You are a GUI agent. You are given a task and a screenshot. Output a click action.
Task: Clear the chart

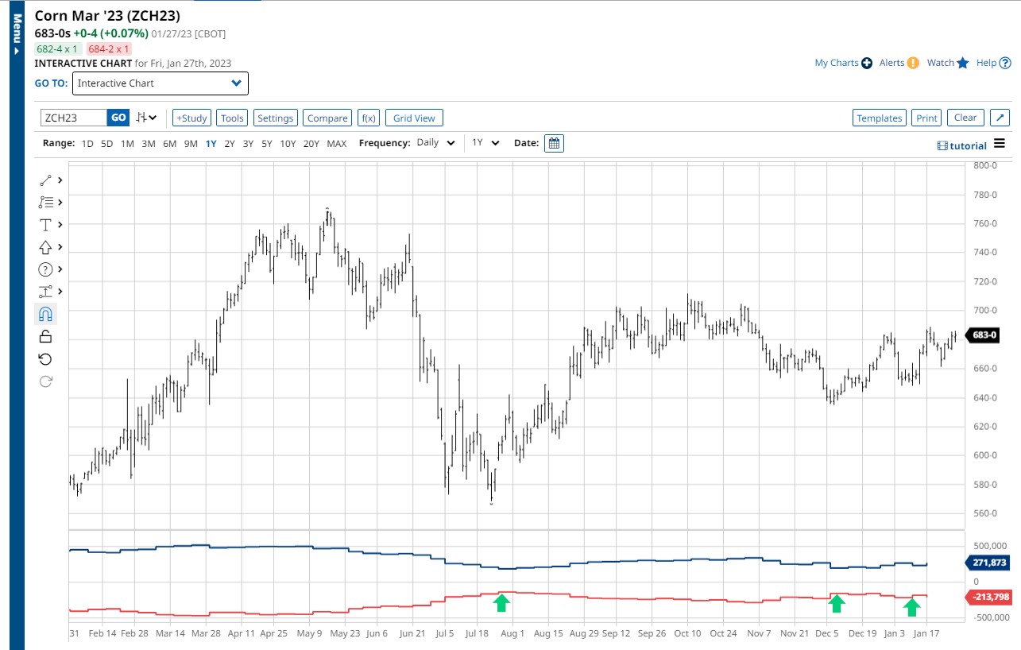coord(965,118)
